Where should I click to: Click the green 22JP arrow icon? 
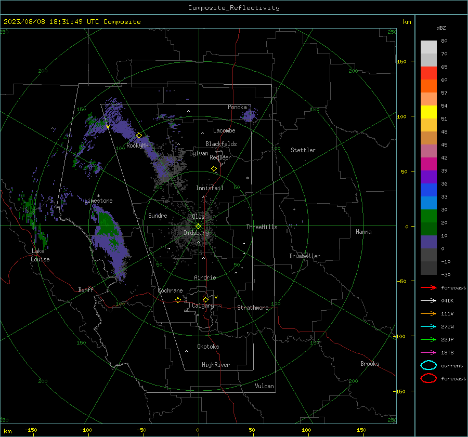coord(428,339)
